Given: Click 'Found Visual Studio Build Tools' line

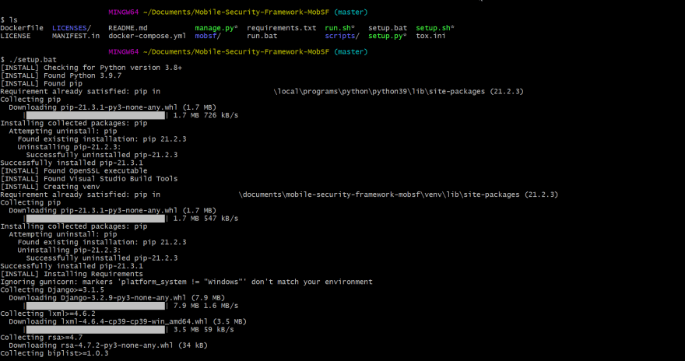Looking at the screenshot, I should [x=89, y=178].
